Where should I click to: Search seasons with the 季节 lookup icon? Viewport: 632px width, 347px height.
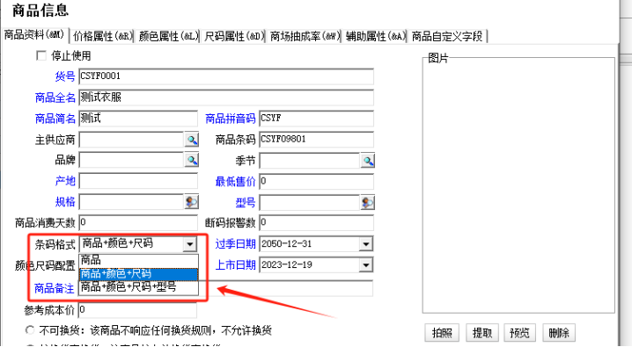tap(368, 161)
